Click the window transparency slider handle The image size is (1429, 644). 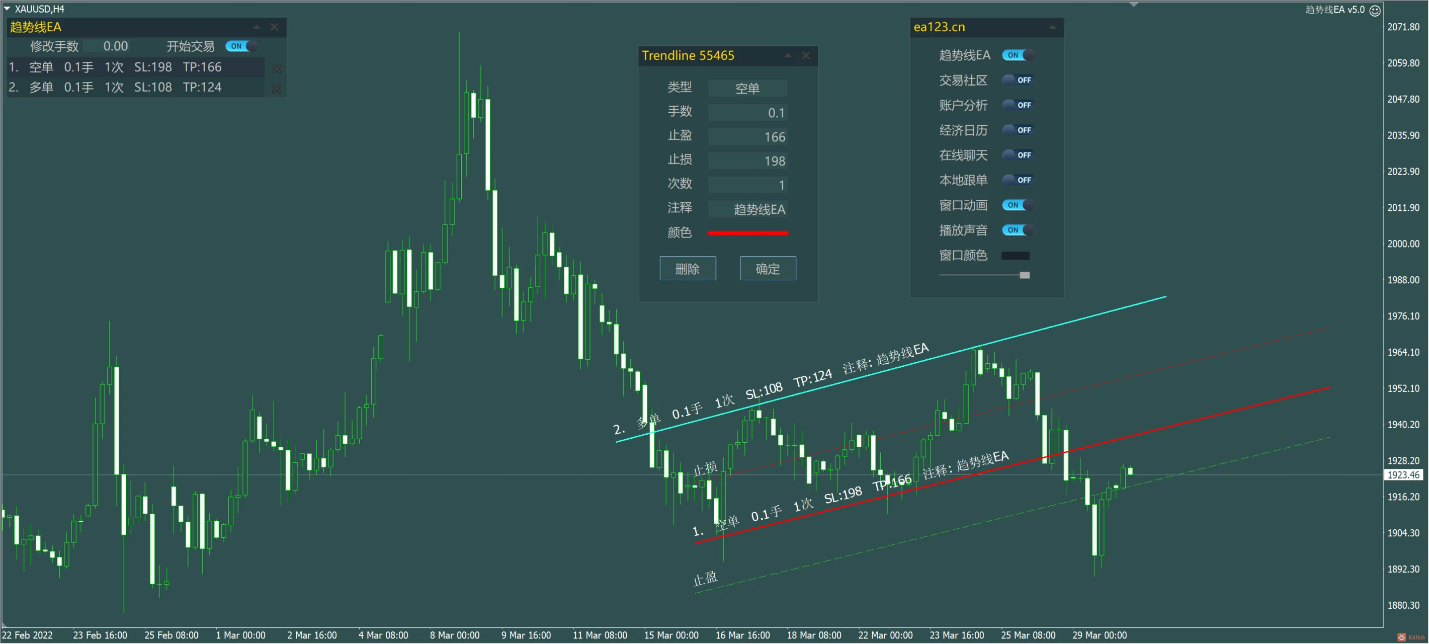tap(1025, 275)
